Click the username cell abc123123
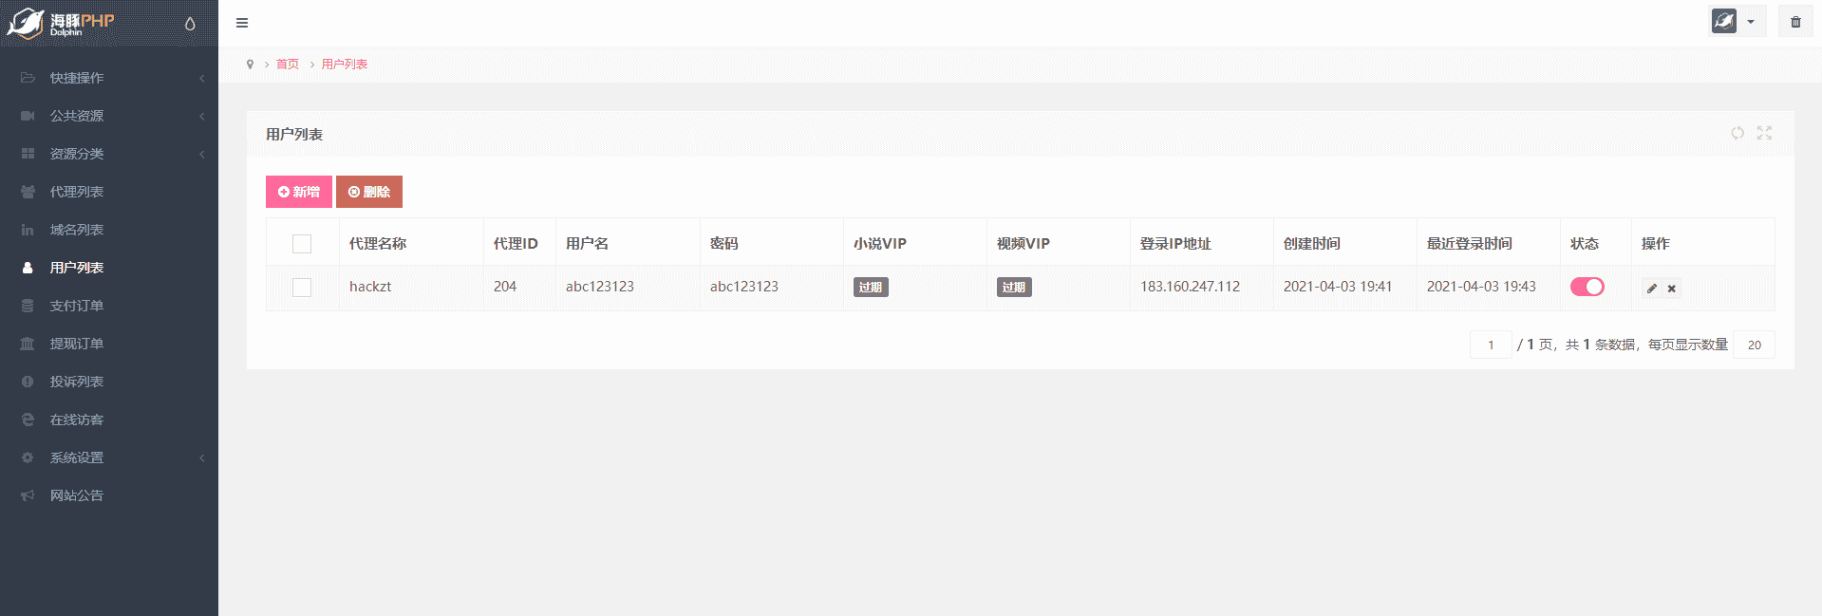 [x=600, y=287]
